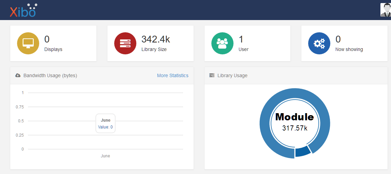Image resolution: width=391 pixels, height=174 pixels.
Task: Open the user avatar menu
Action: point(386,10)
